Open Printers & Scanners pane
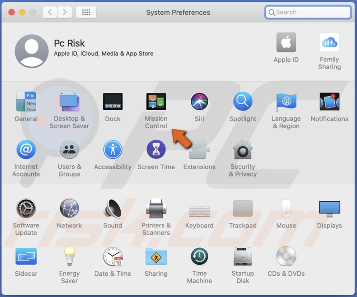The image size is (357, 297). [x=156, y=209]
